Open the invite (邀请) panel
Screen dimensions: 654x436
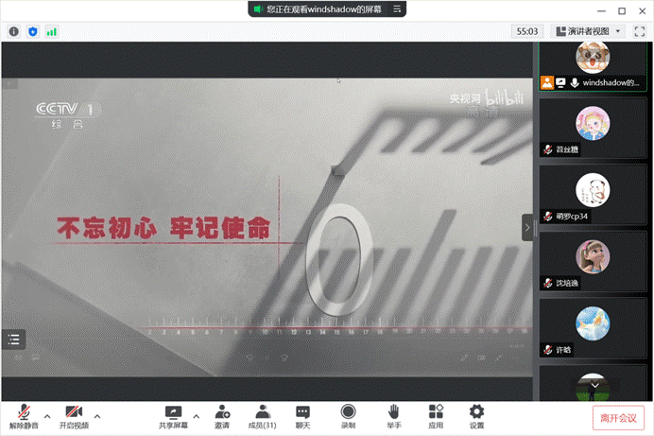222,415
